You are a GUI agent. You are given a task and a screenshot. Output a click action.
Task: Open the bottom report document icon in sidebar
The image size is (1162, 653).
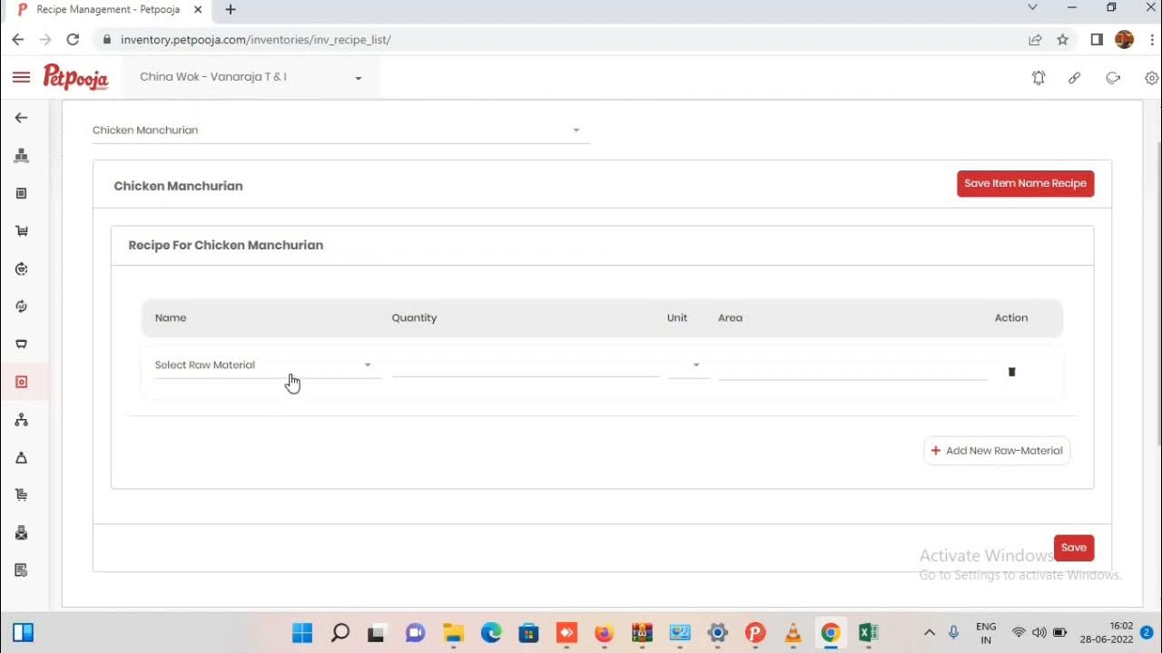(21, 570)
